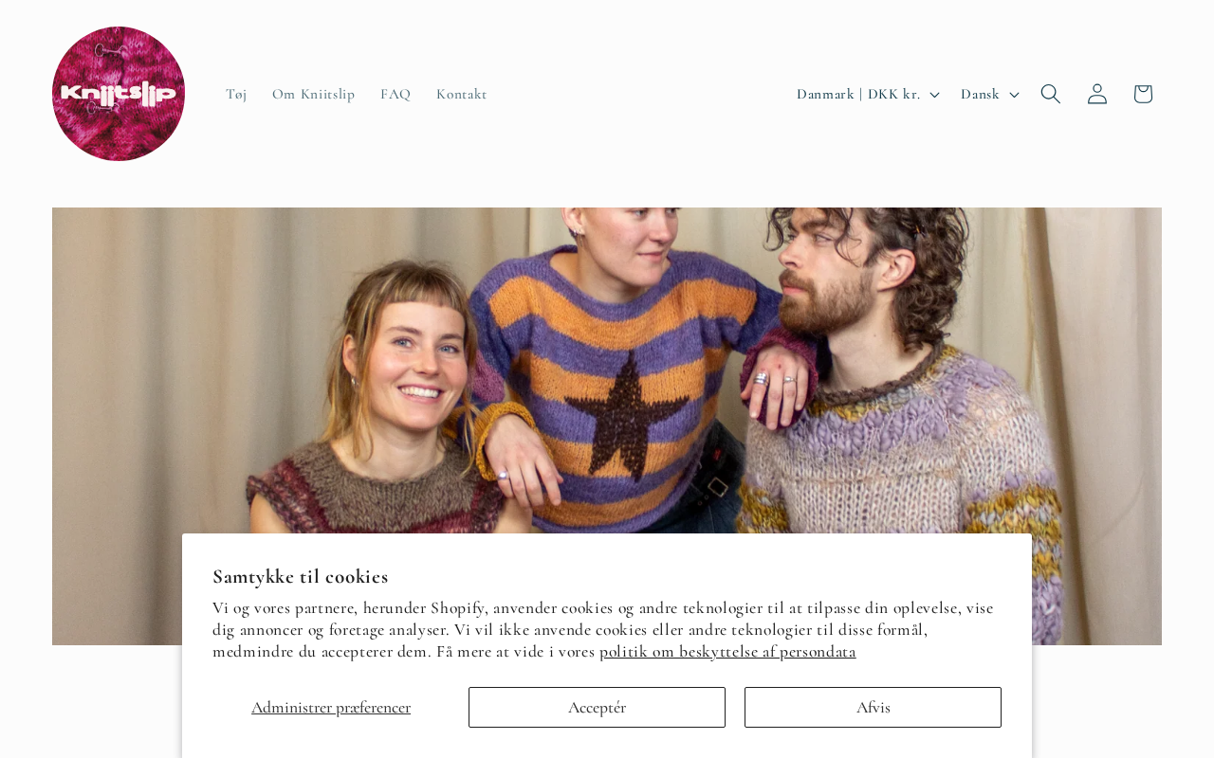The width and height of the screenshot is (1214, 758).
Task: Click the chevron beside Dansk
Action: 1014,94
